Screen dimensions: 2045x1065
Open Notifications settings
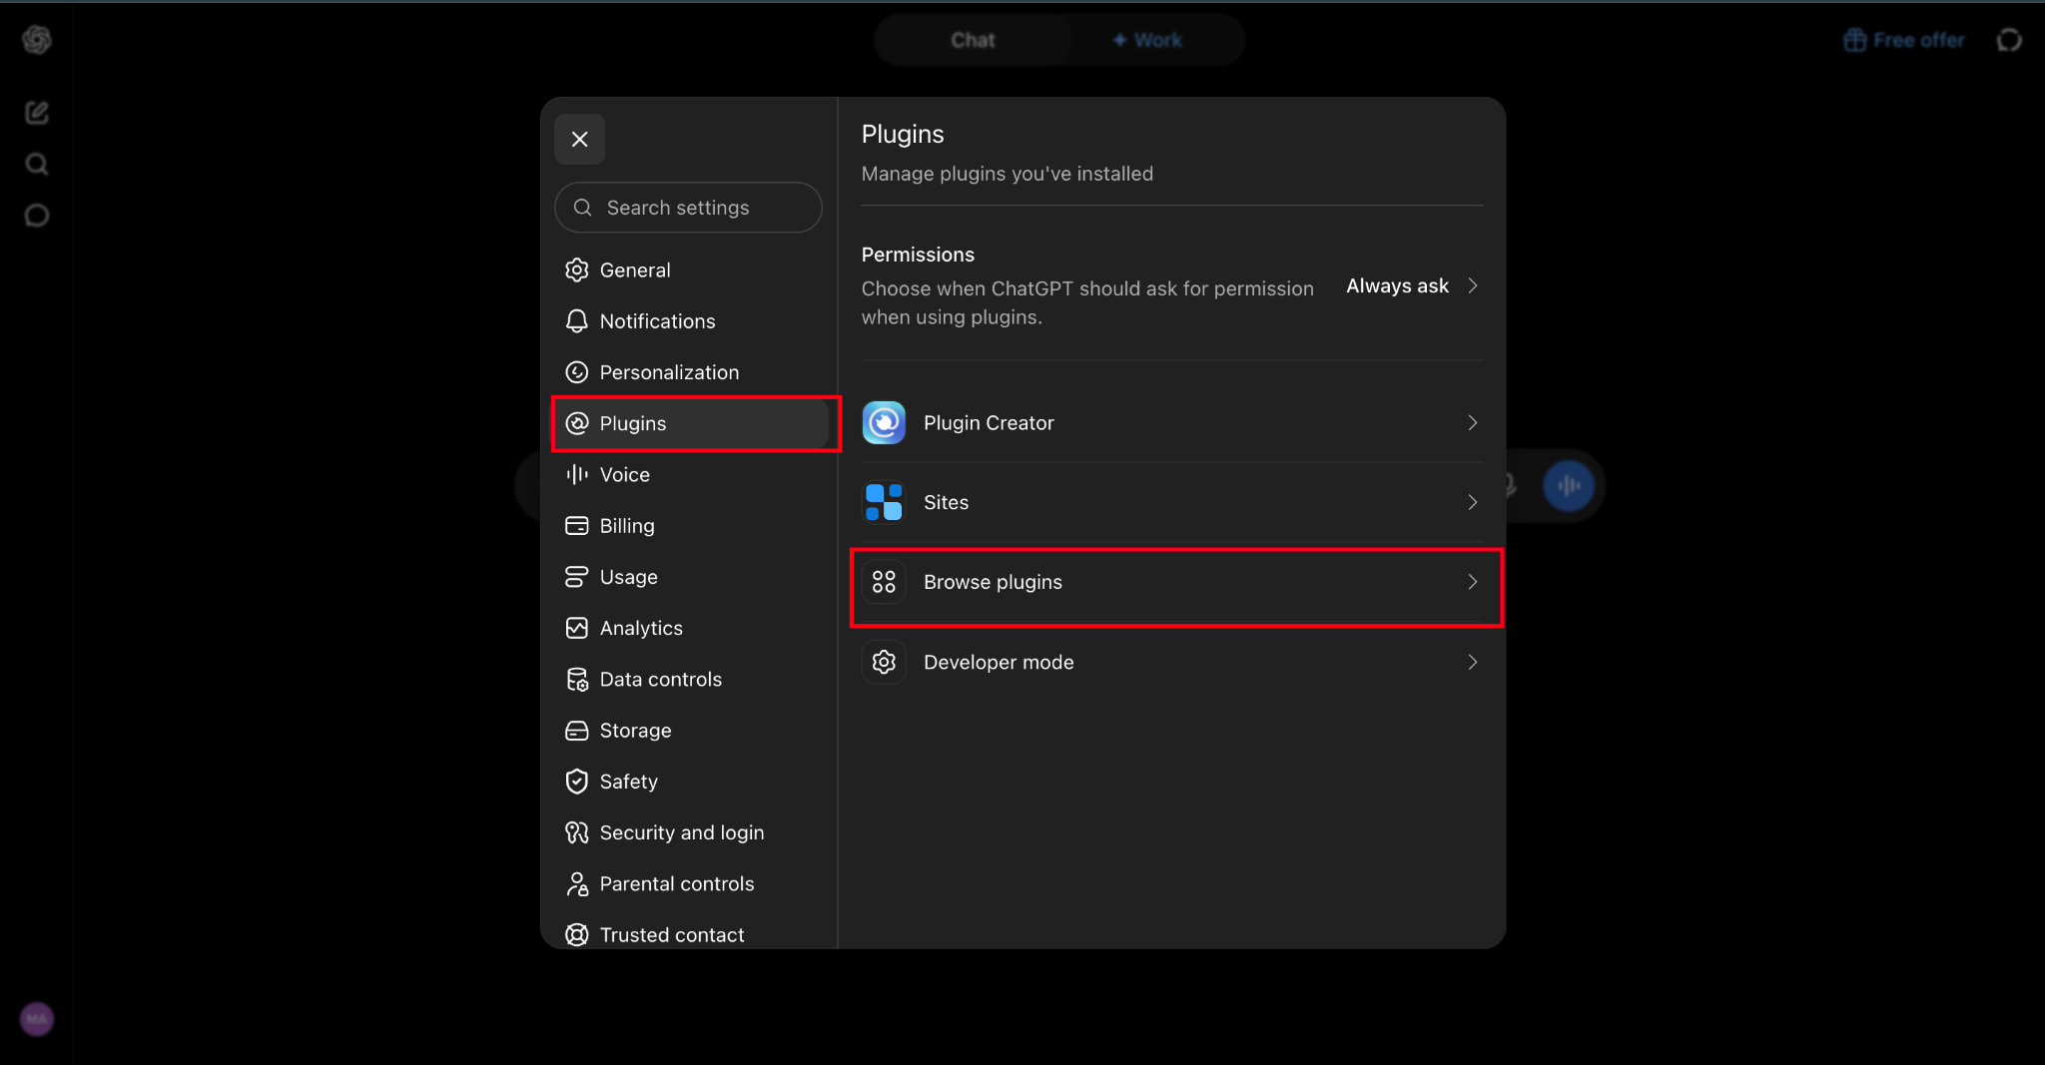(x=690, y=321)
